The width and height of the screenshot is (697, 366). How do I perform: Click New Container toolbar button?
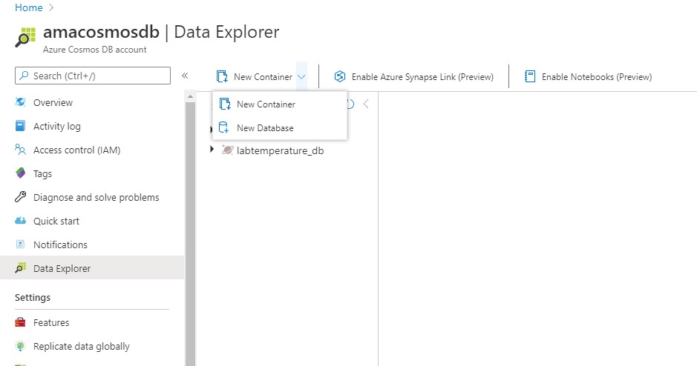(255, 77)
